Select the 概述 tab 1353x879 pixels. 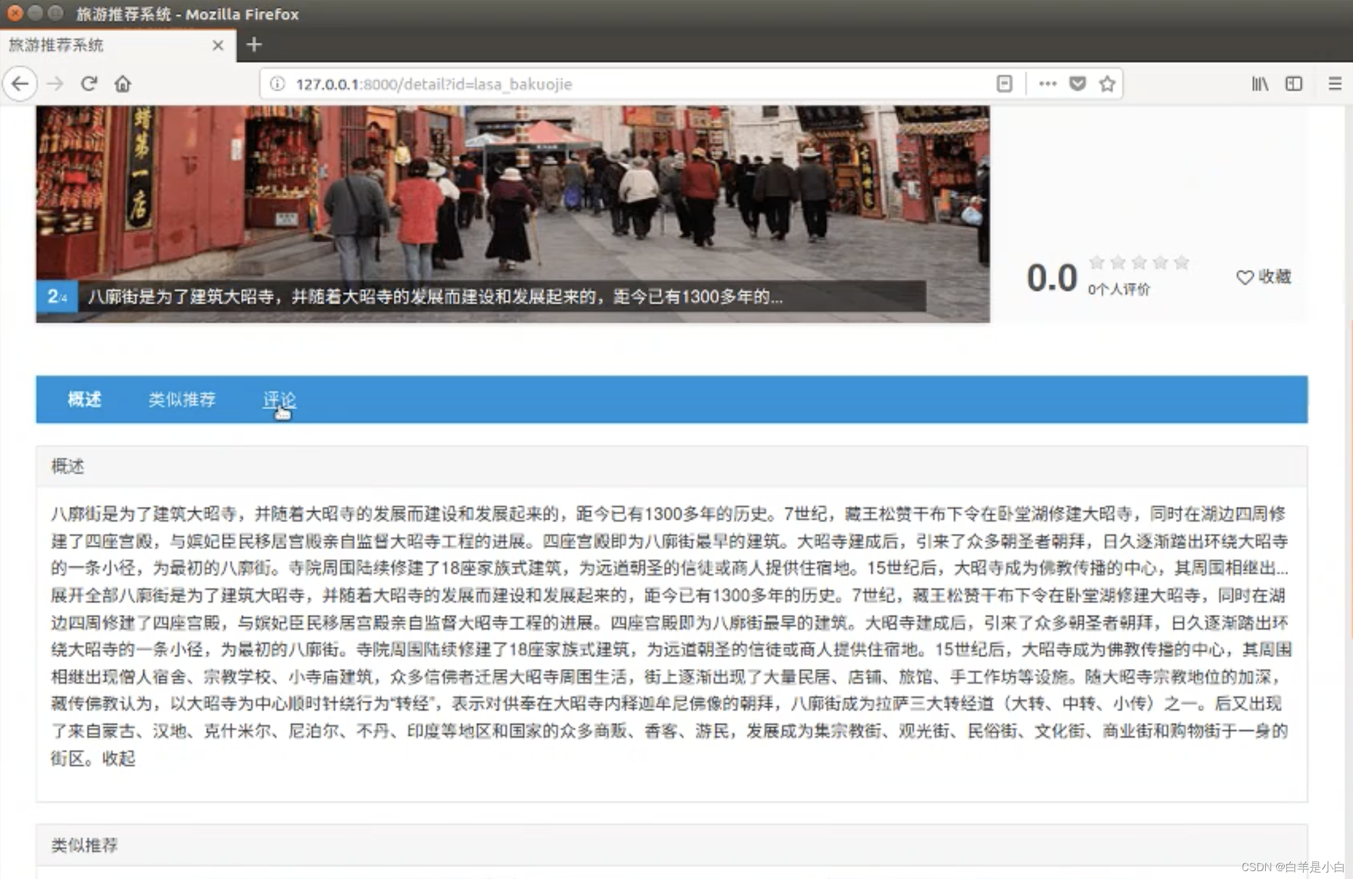point(84,400)
